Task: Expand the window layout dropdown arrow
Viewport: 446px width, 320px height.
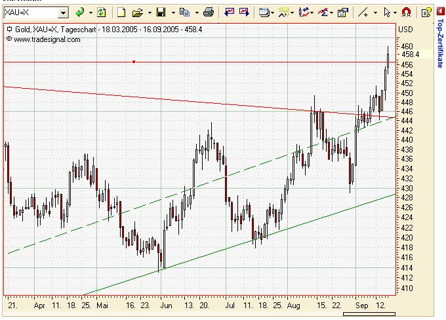Action: pos(273,13)
